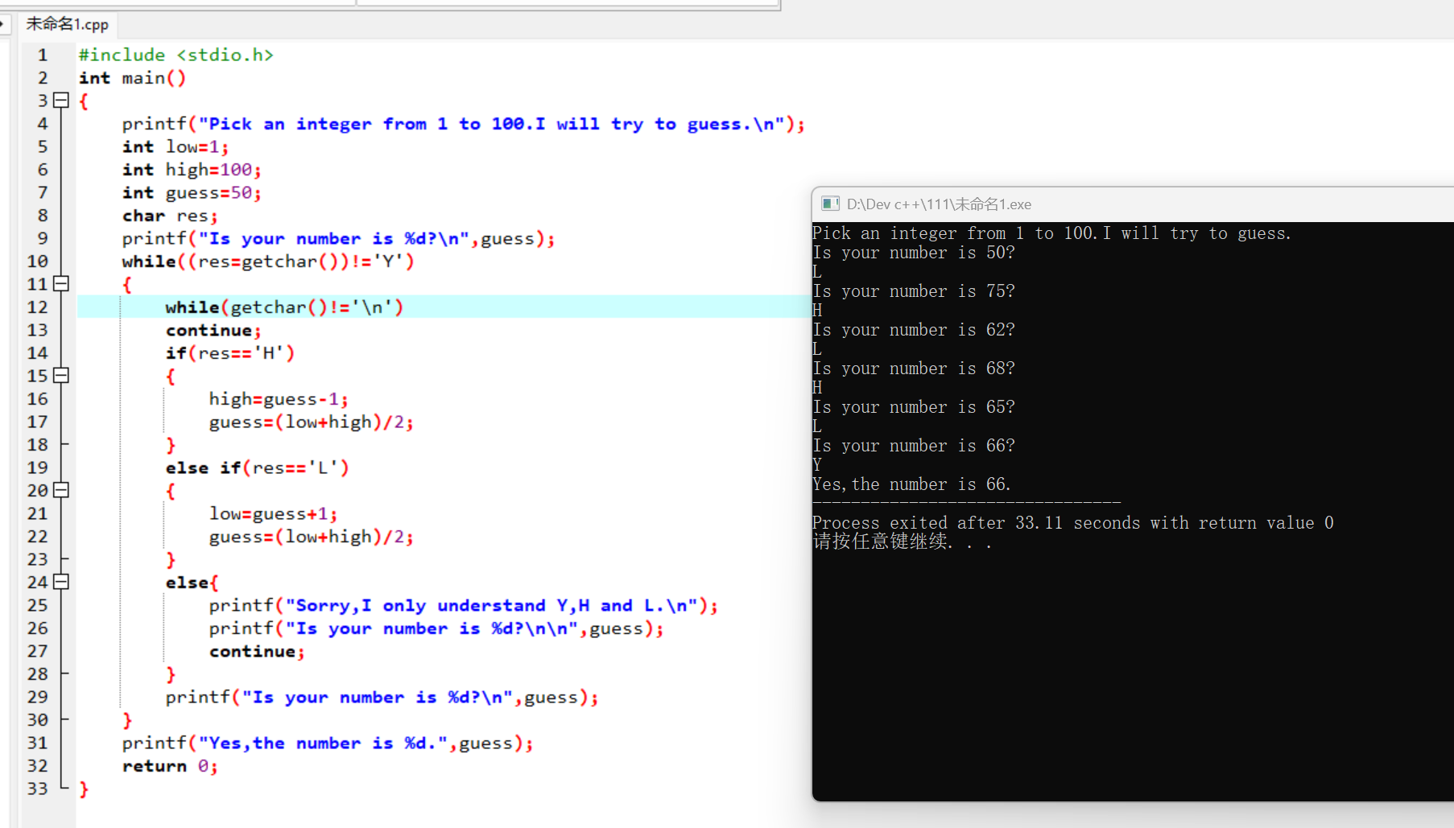Click the guess=(low+high)/2; on line 17
Screen dimensions: 1454x828
pos(312,422)
